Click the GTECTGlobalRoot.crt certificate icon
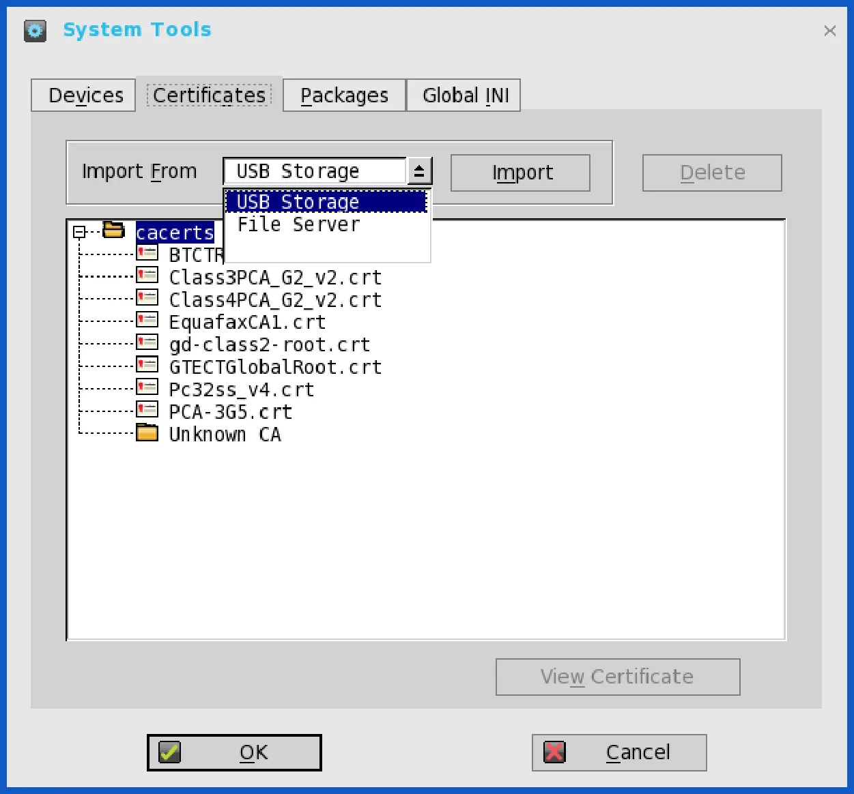 (147, 365)
